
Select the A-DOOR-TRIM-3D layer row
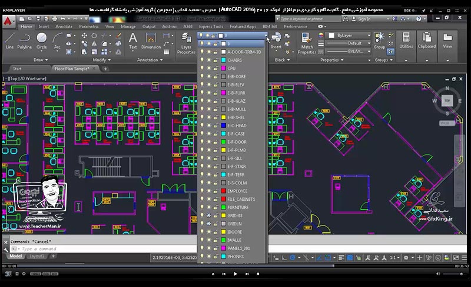coord(231,52)
